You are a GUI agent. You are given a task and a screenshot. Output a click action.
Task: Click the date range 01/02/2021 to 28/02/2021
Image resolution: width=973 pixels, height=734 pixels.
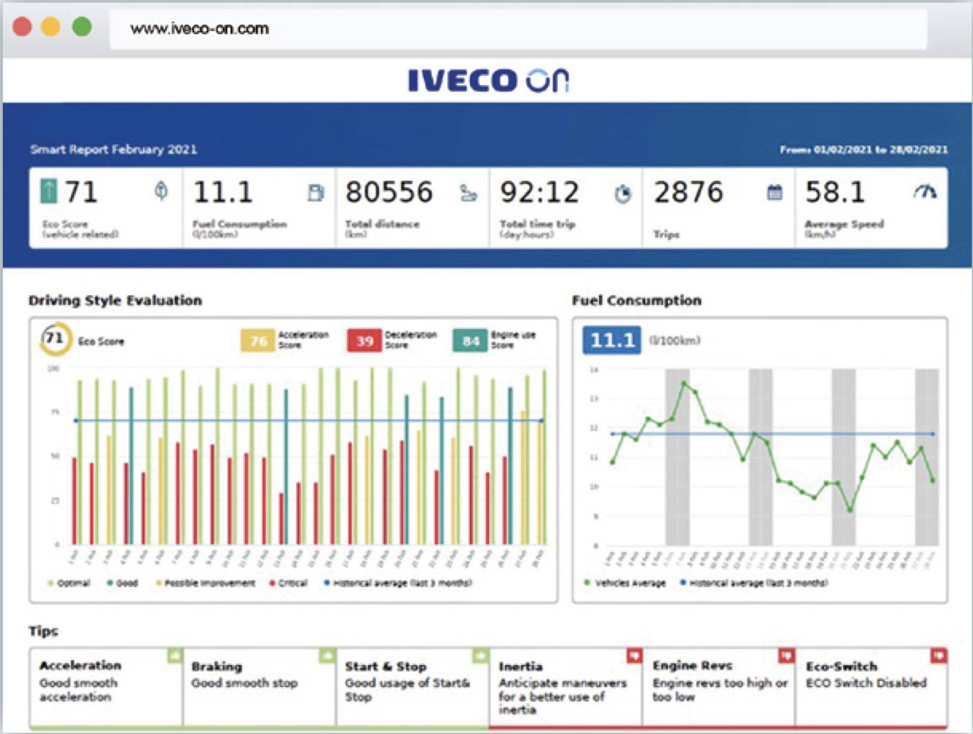tap(864, 149)
